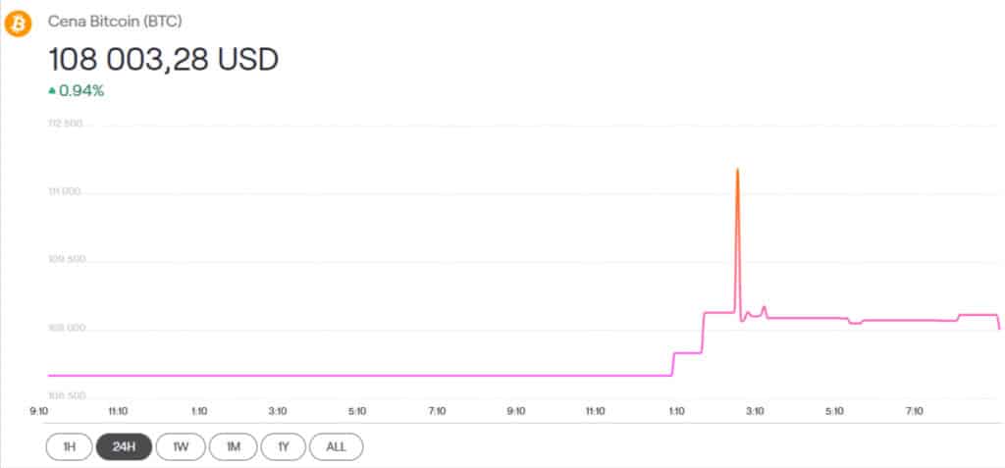Click the chart line's final drop at the end
Viewport: 1005px width, 468px height.
998,323
